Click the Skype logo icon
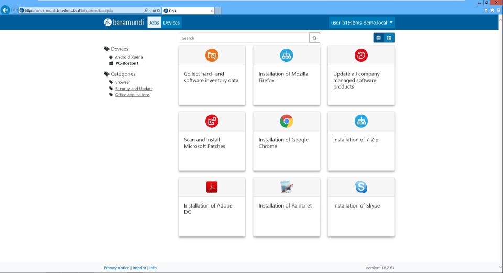Viewport: 503px width, 273px height. [x=361, y=187]
